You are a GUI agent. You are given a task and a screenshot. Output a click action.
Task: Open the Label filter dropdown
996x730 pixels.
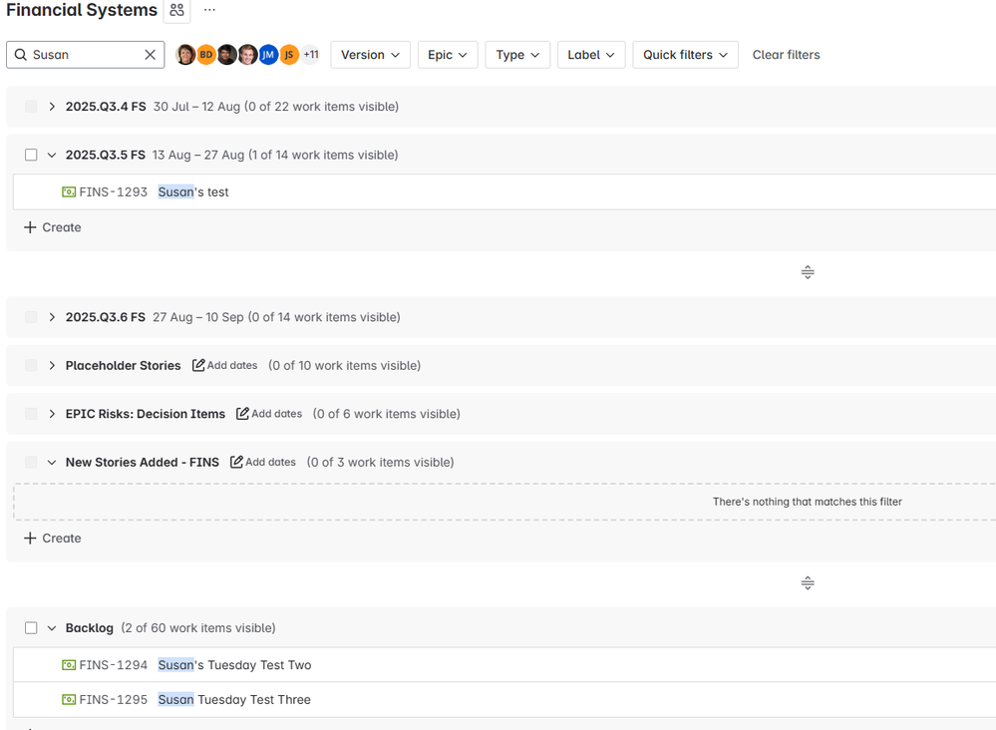pos(591,55)
